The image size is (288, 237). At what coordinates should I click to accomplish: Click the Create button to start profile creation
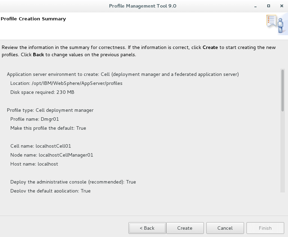pos(185,228)
